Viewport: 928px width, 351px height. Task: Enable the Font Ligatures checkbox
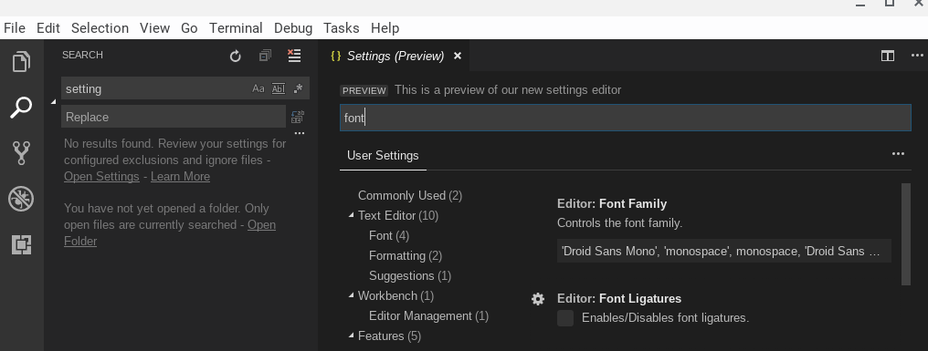(x=565, y=318)
